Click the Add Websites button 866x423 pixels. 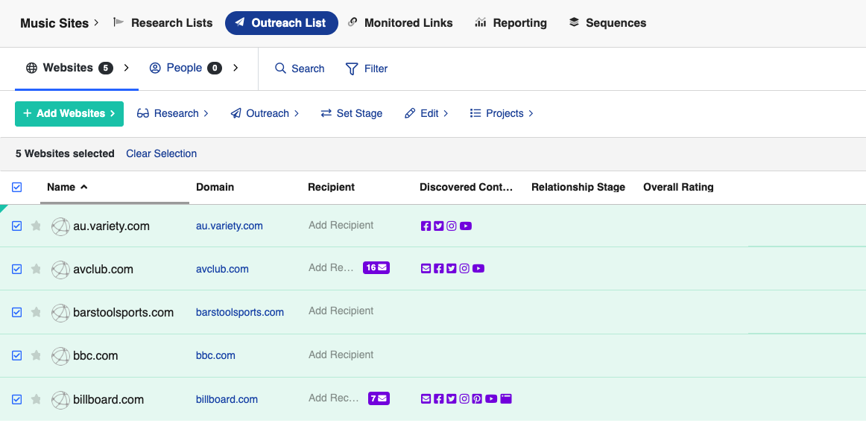click(69, 113)
